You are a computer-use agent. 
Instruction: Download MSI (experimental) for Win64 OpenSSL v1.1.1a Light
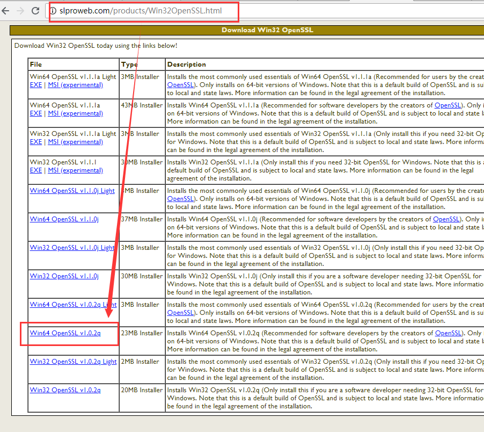[x=75, y=85]
